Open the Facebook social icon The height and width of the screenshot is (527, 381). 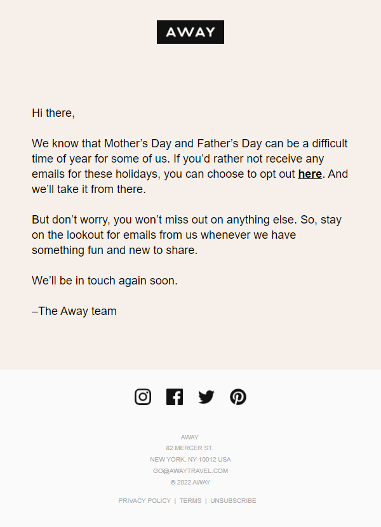click(175, 397)
